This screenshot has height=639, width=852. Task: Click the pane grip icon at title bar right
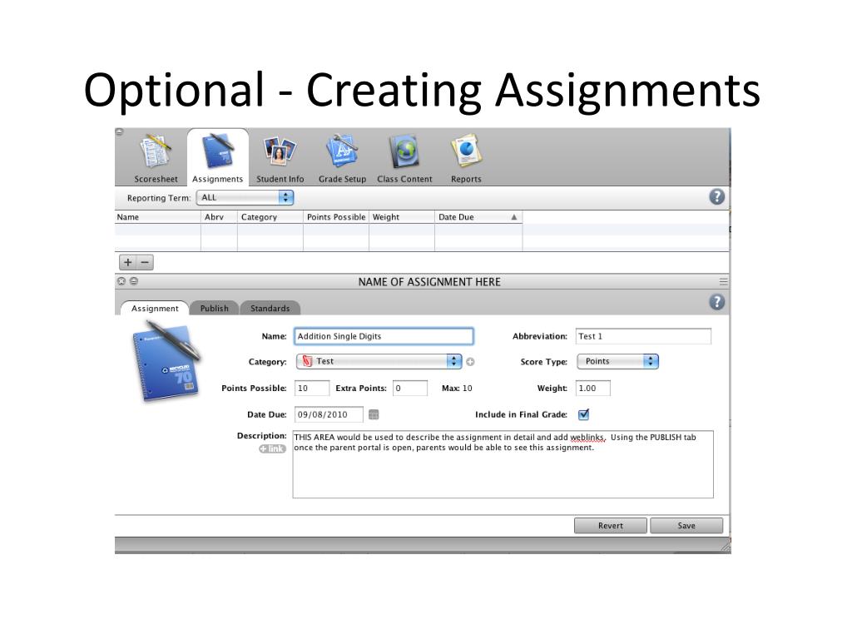point(723,281)
